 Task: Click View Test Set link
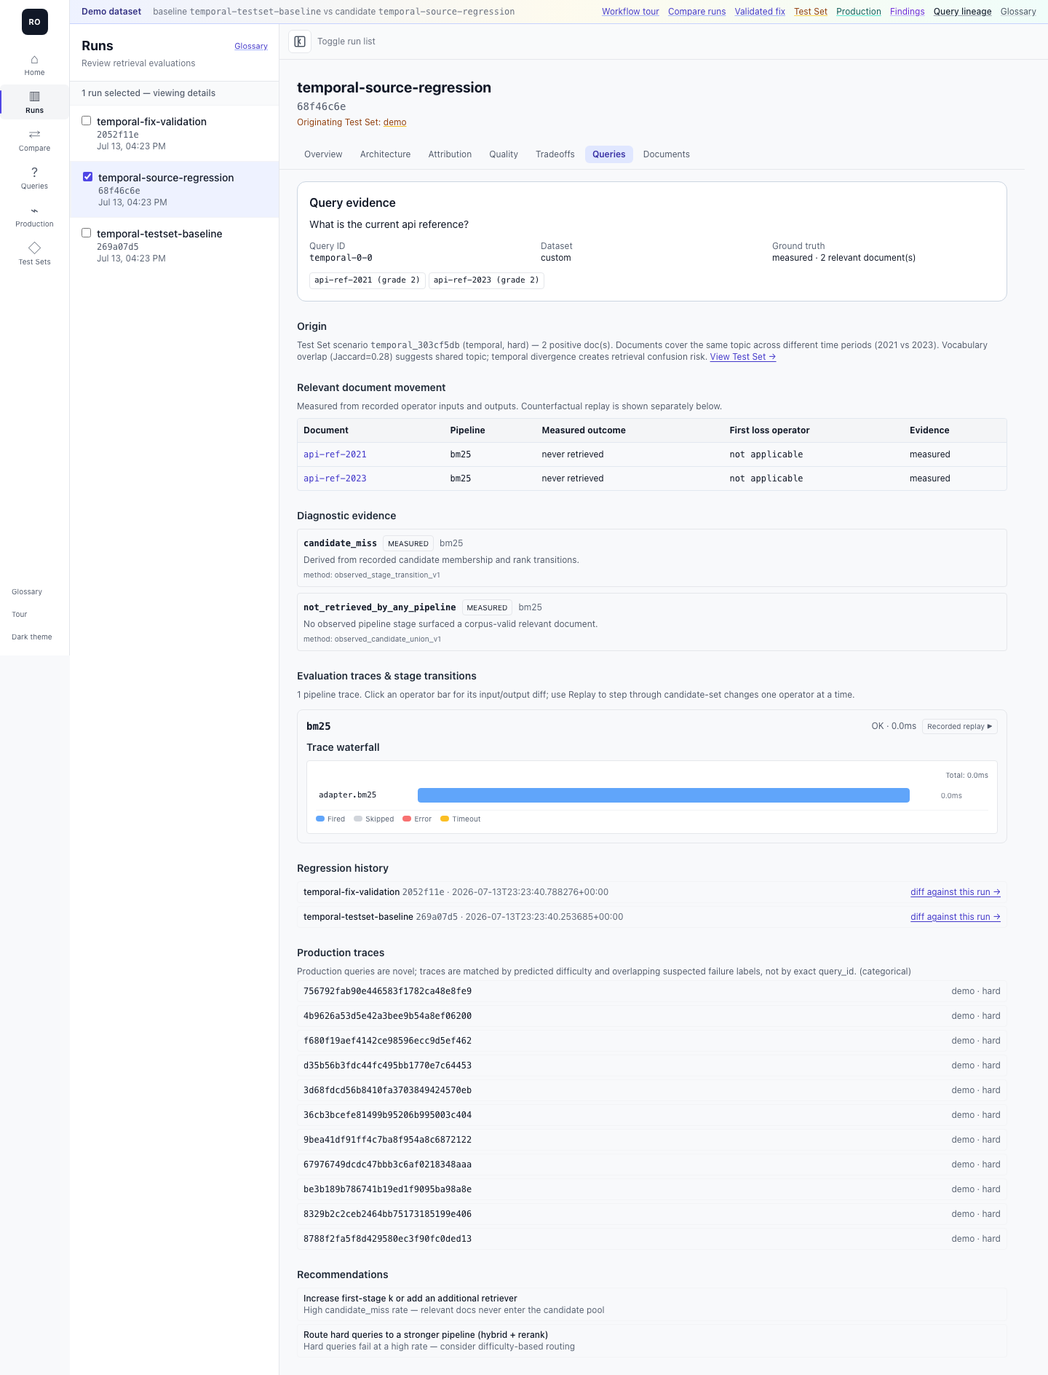(x=743, y=357)
